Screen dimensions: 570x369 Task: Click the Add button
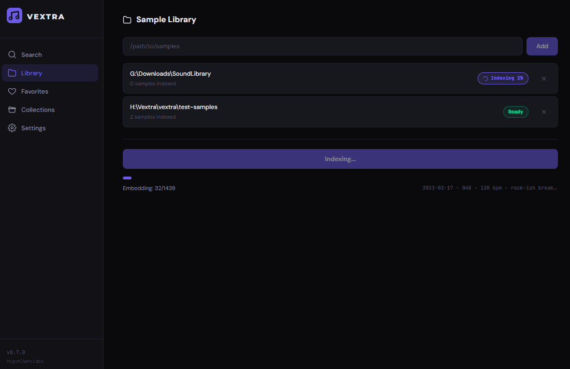pos(542,46)
